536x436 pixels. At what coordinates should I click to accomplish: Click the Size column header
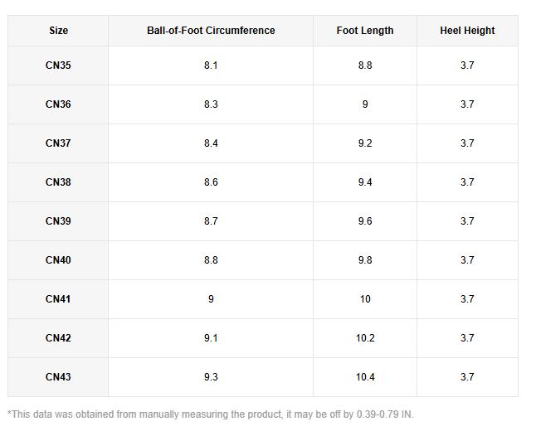[x=58, y=31]
